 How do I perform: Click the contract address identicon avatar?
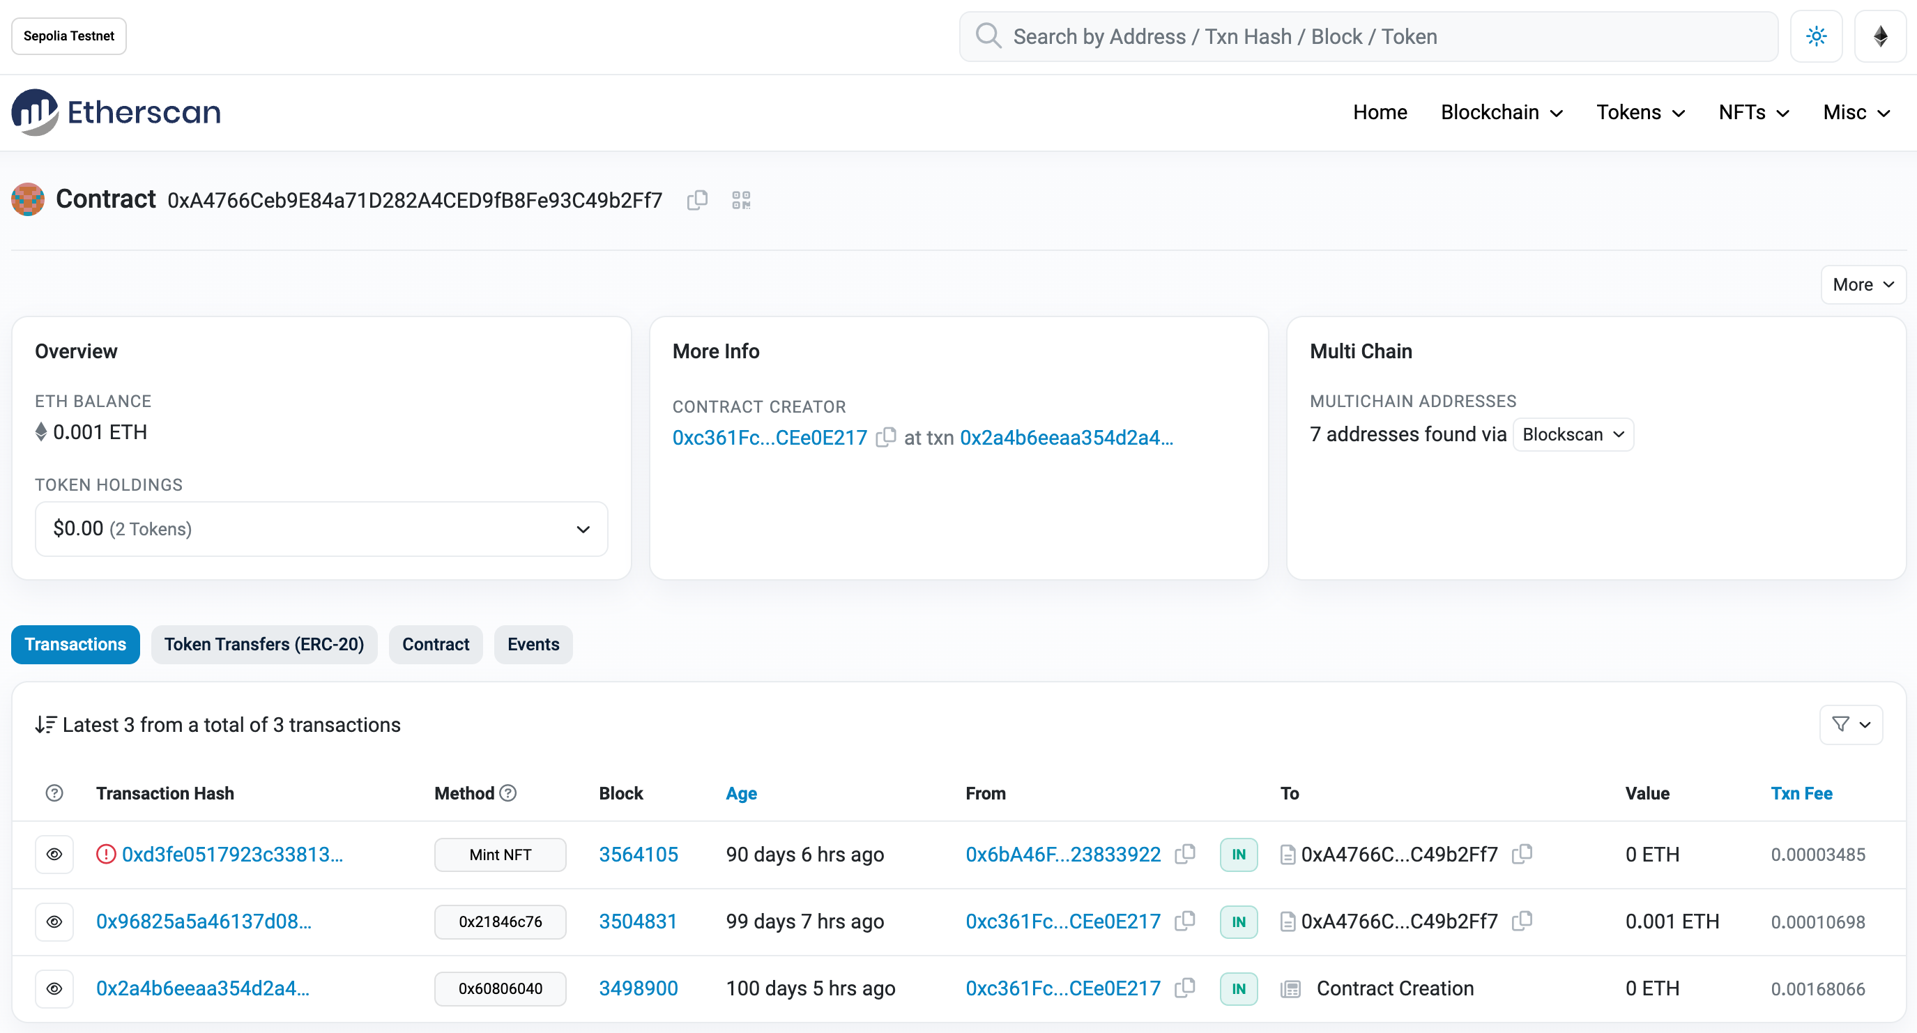click(x=27, y=199)
